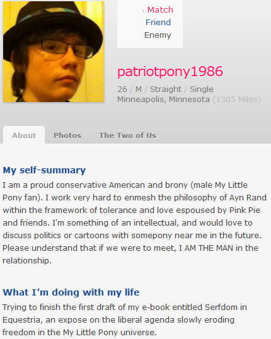Open the patriotpony1986 username link

tap(170, 72)
